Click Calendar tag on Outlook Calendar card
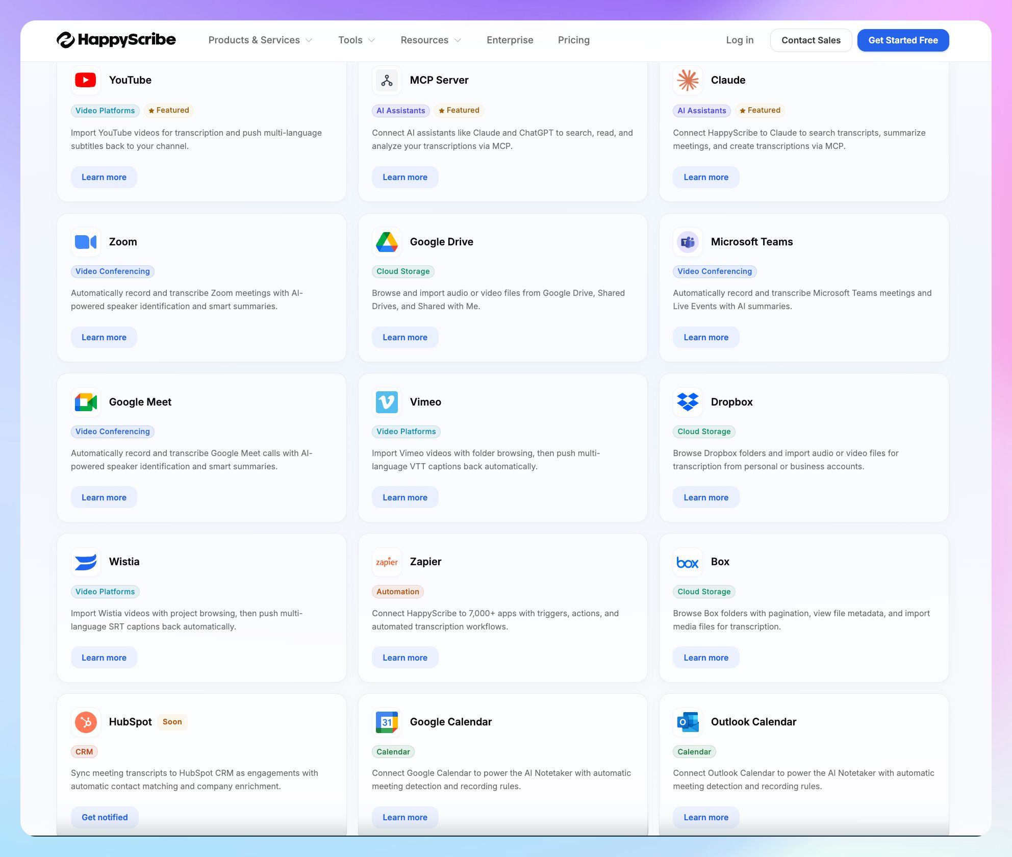This screenshot has height=857, width=1012. (694, 752)
